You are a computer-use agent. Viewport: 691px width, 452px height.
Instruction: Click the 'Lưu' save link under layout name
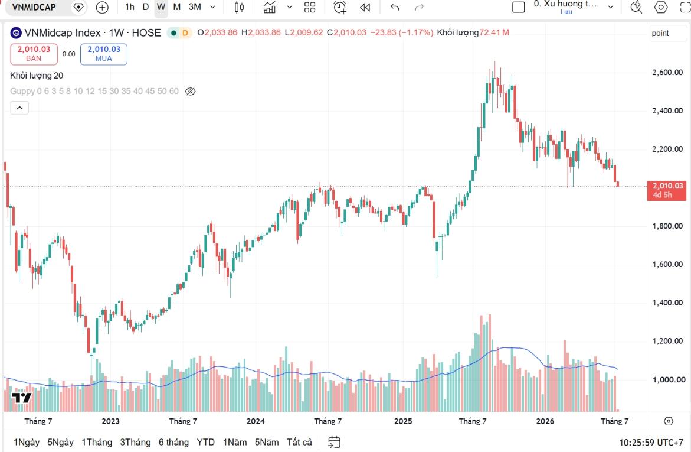[566, 12]
